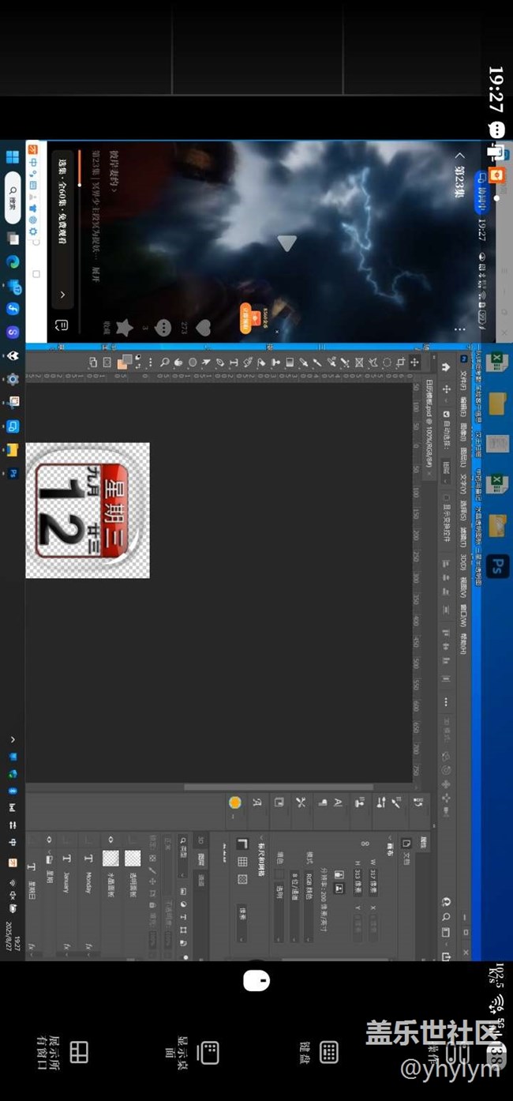Change screen mode icon in toolbar

tap(92, 363)
